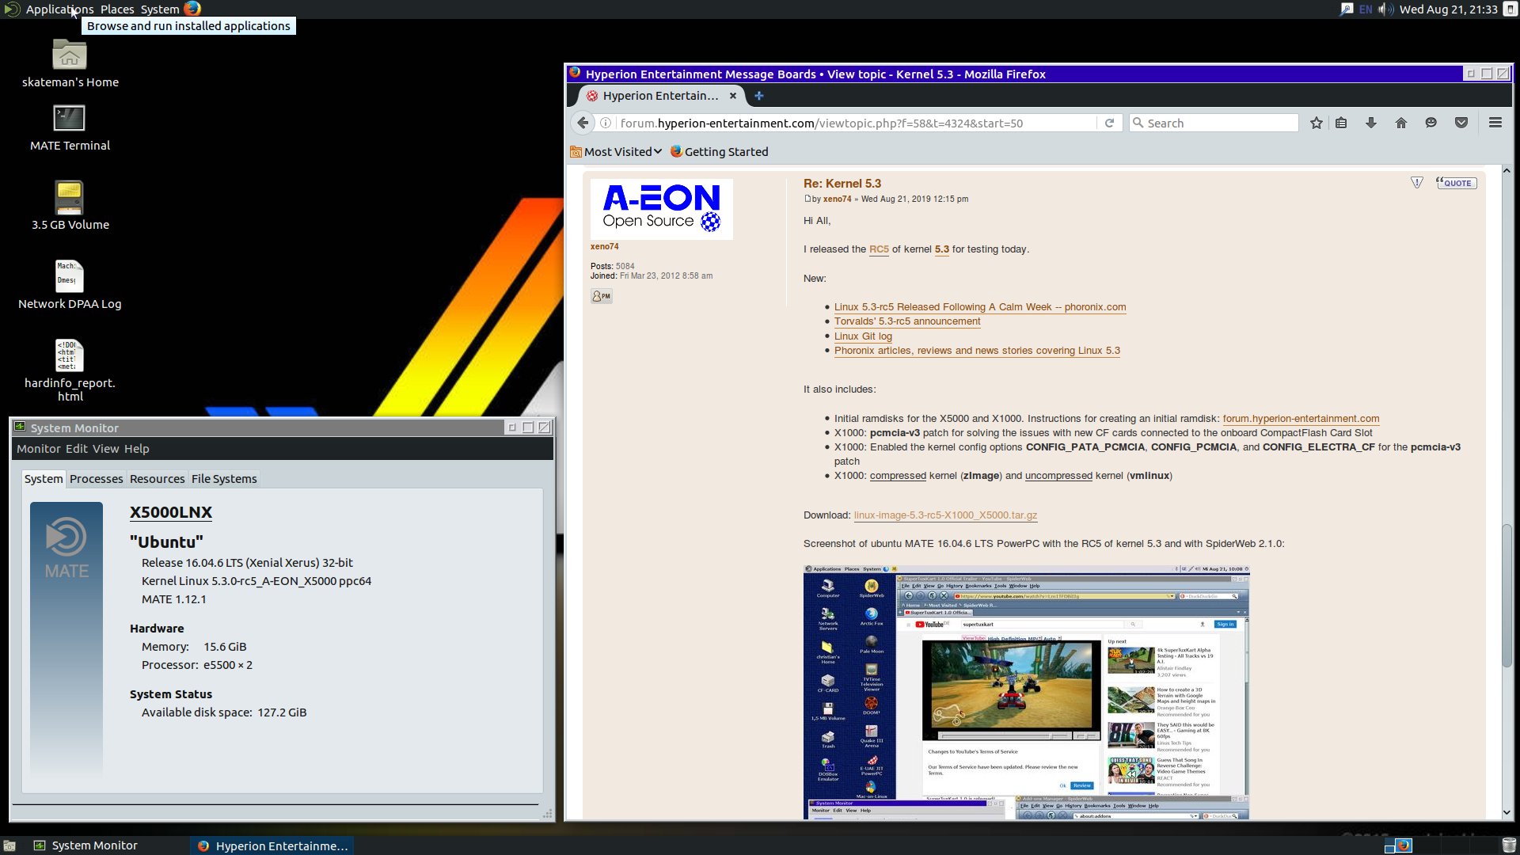Screen dimensions: 1520x855
Task: Open Linux 5.3-rc5 phoronix.com link
Action: [x=980, y=307]
